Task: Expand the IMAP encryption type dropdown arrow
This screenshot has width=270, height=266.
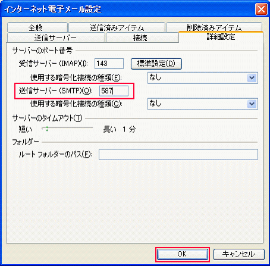Action: coord(252,78)
